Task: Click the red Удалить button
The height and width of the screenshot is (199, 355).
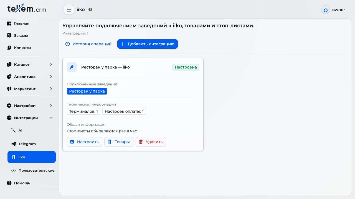Action: click(x=151, y=142)
